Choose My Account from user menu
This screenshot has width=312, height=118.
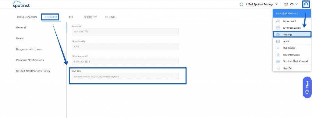(x=292, y=21)
